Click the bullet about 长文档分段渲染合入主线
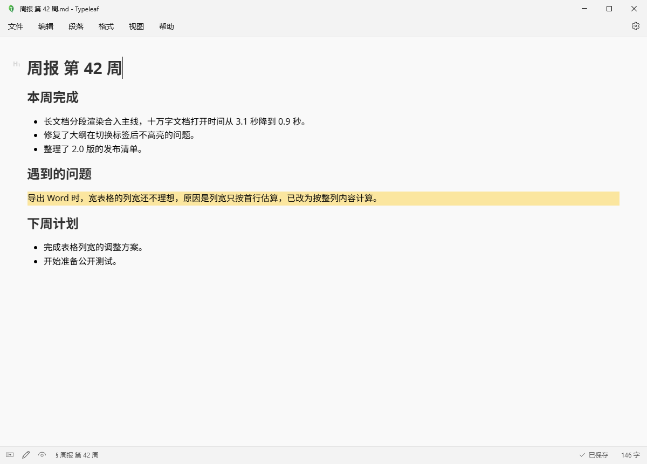The height and width of the screenshot is (464, 647). tap(175, 121)
